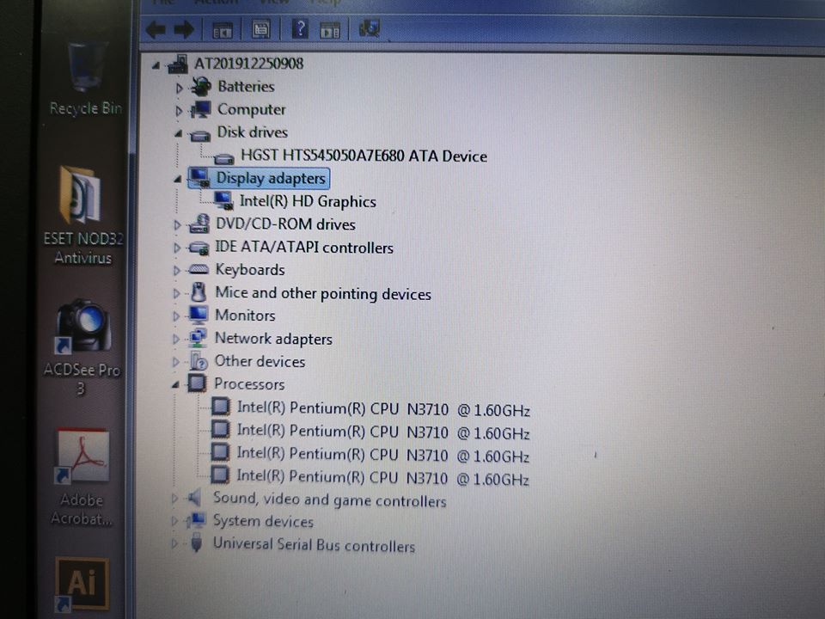The height and width of the screenshot is (619, 825).
Task: Expand the Batteries category
Action: tap(178, 87)
